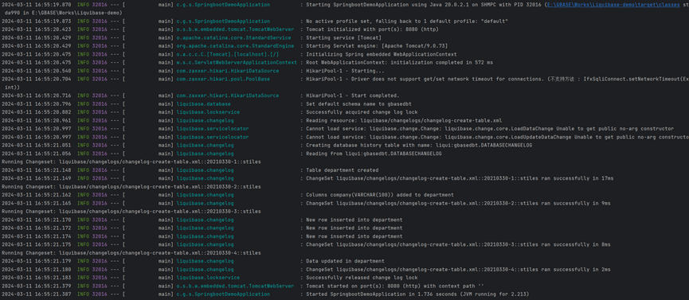Click 'Running Changeset' line ending 20210330-4::stiles
Screen dimensions: 689x300
coord(131,252)
